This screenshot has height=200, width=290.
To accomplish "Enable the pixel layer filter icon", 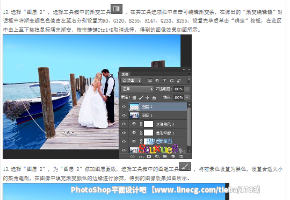I will [150, 81].
